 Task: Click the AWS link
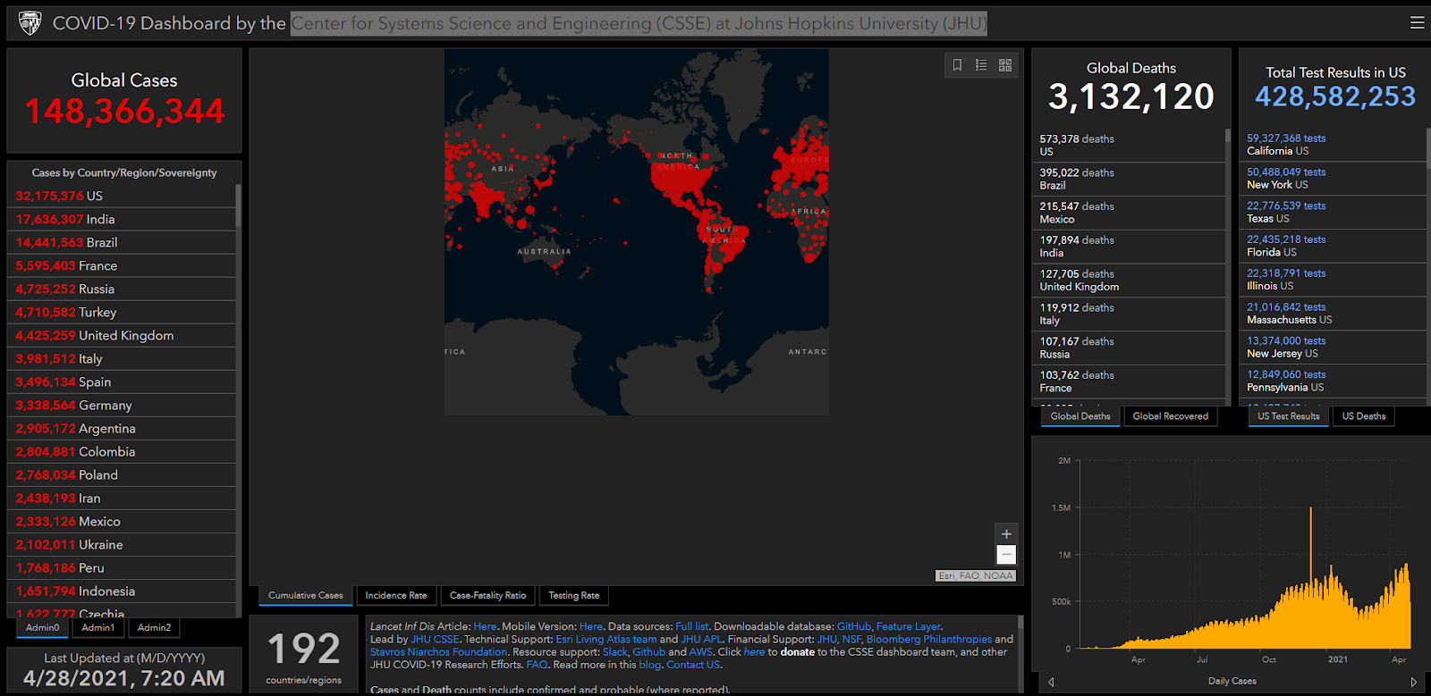(701, 652)
